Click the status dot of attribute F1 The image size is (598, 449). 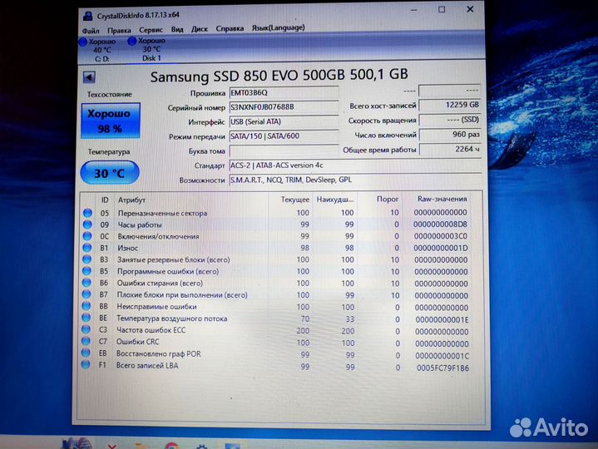point(86,365)
